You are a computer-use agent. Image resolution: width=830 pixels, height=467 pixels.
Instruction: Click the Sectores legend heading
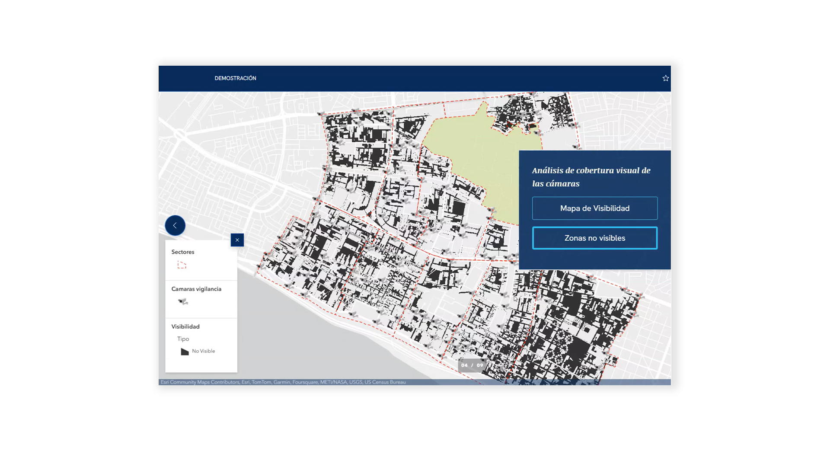pyautogui.click(x=183, y=252)
